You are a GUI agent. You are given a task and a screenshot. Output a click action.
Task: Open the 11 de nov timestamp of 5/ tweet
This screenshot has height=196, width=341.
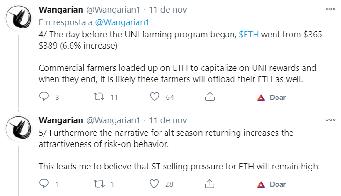pyautogui.click(x=167, y=120)
